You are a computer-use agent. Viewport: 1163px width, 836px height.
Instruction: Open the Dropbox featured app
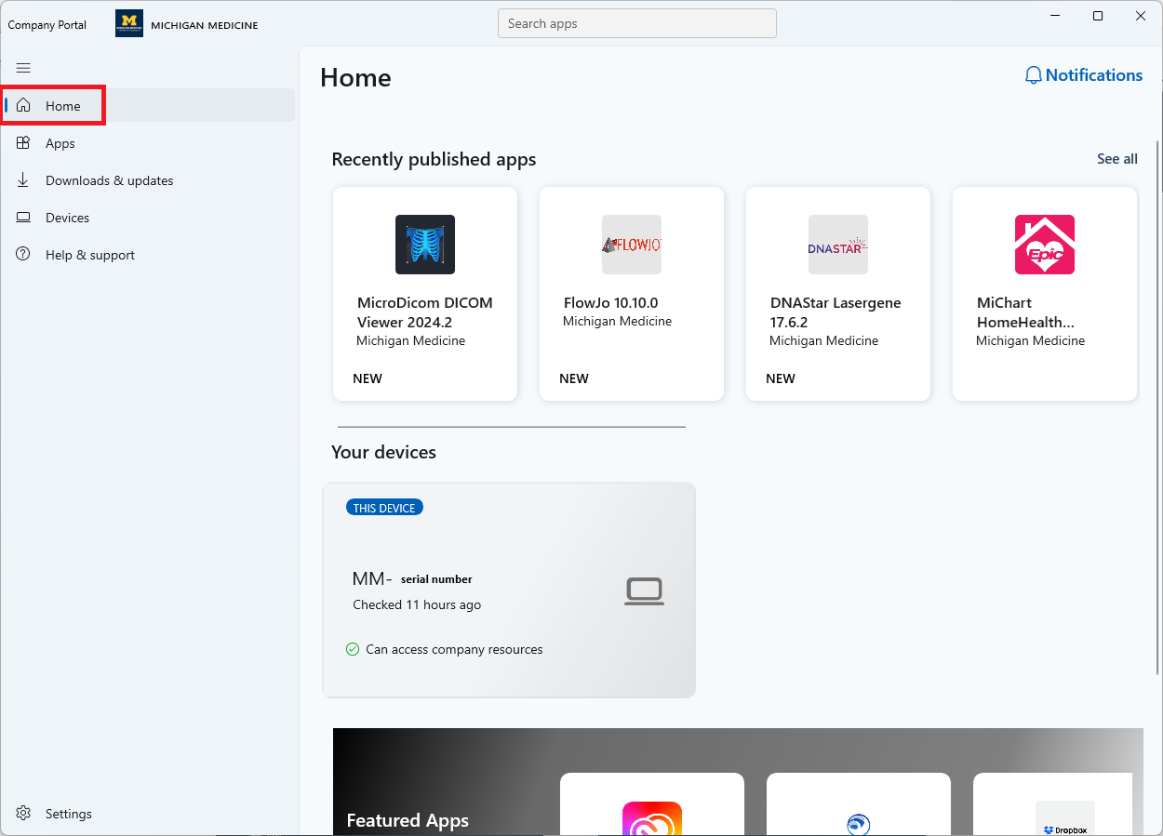point(1065,818)
